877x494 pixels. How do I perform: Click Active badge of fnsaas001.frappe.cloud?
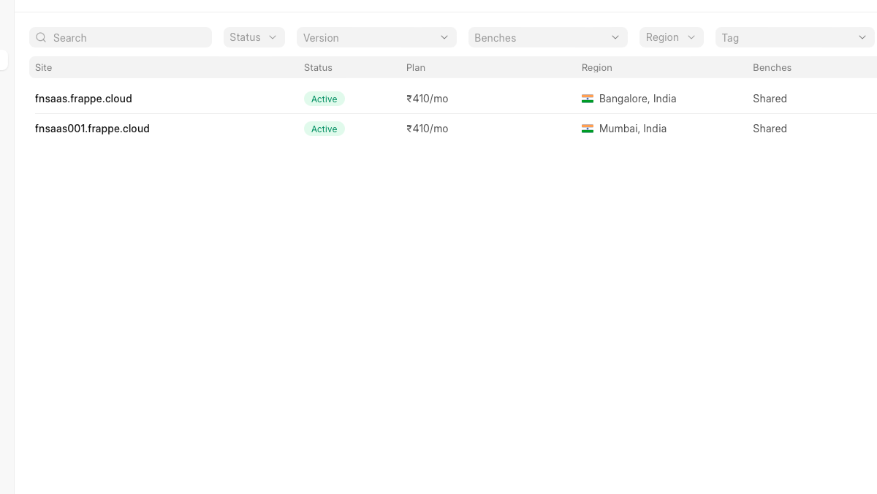(324, 129)
